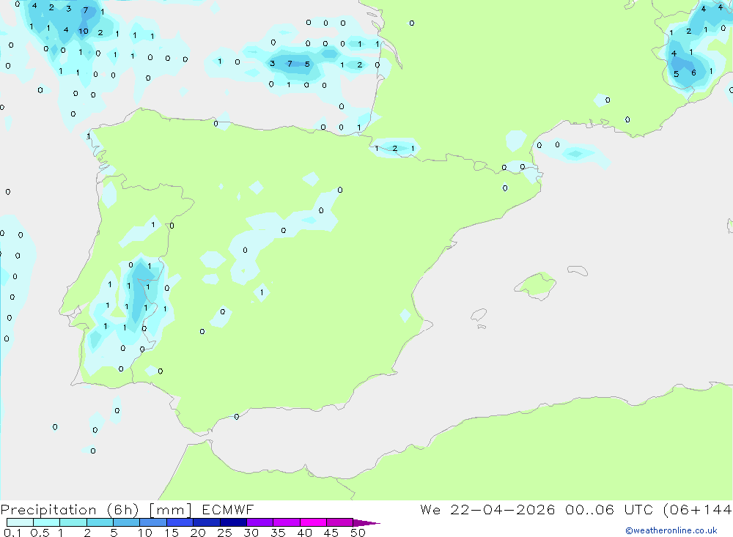Select the 30 to 35 mm violet swatch

coord(259,522)
